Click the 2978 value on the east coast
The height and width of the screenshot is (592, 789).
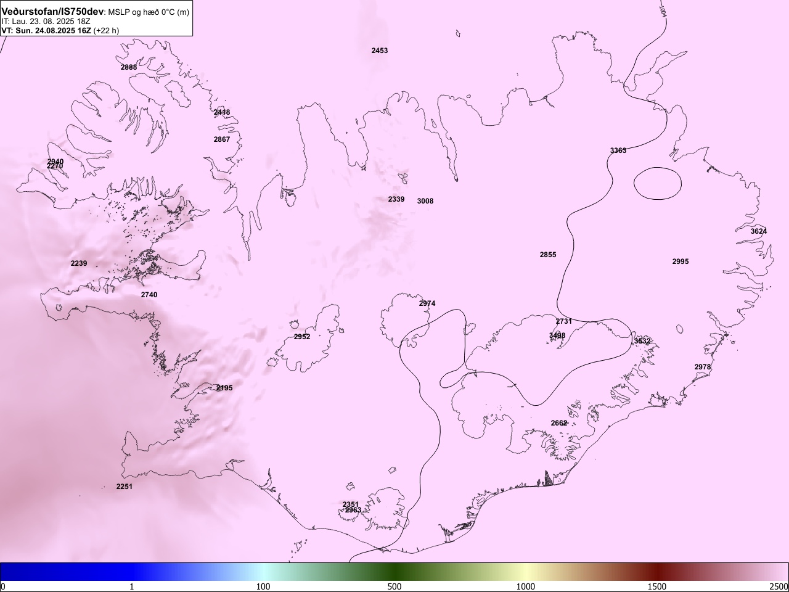(x=703, y=367)
